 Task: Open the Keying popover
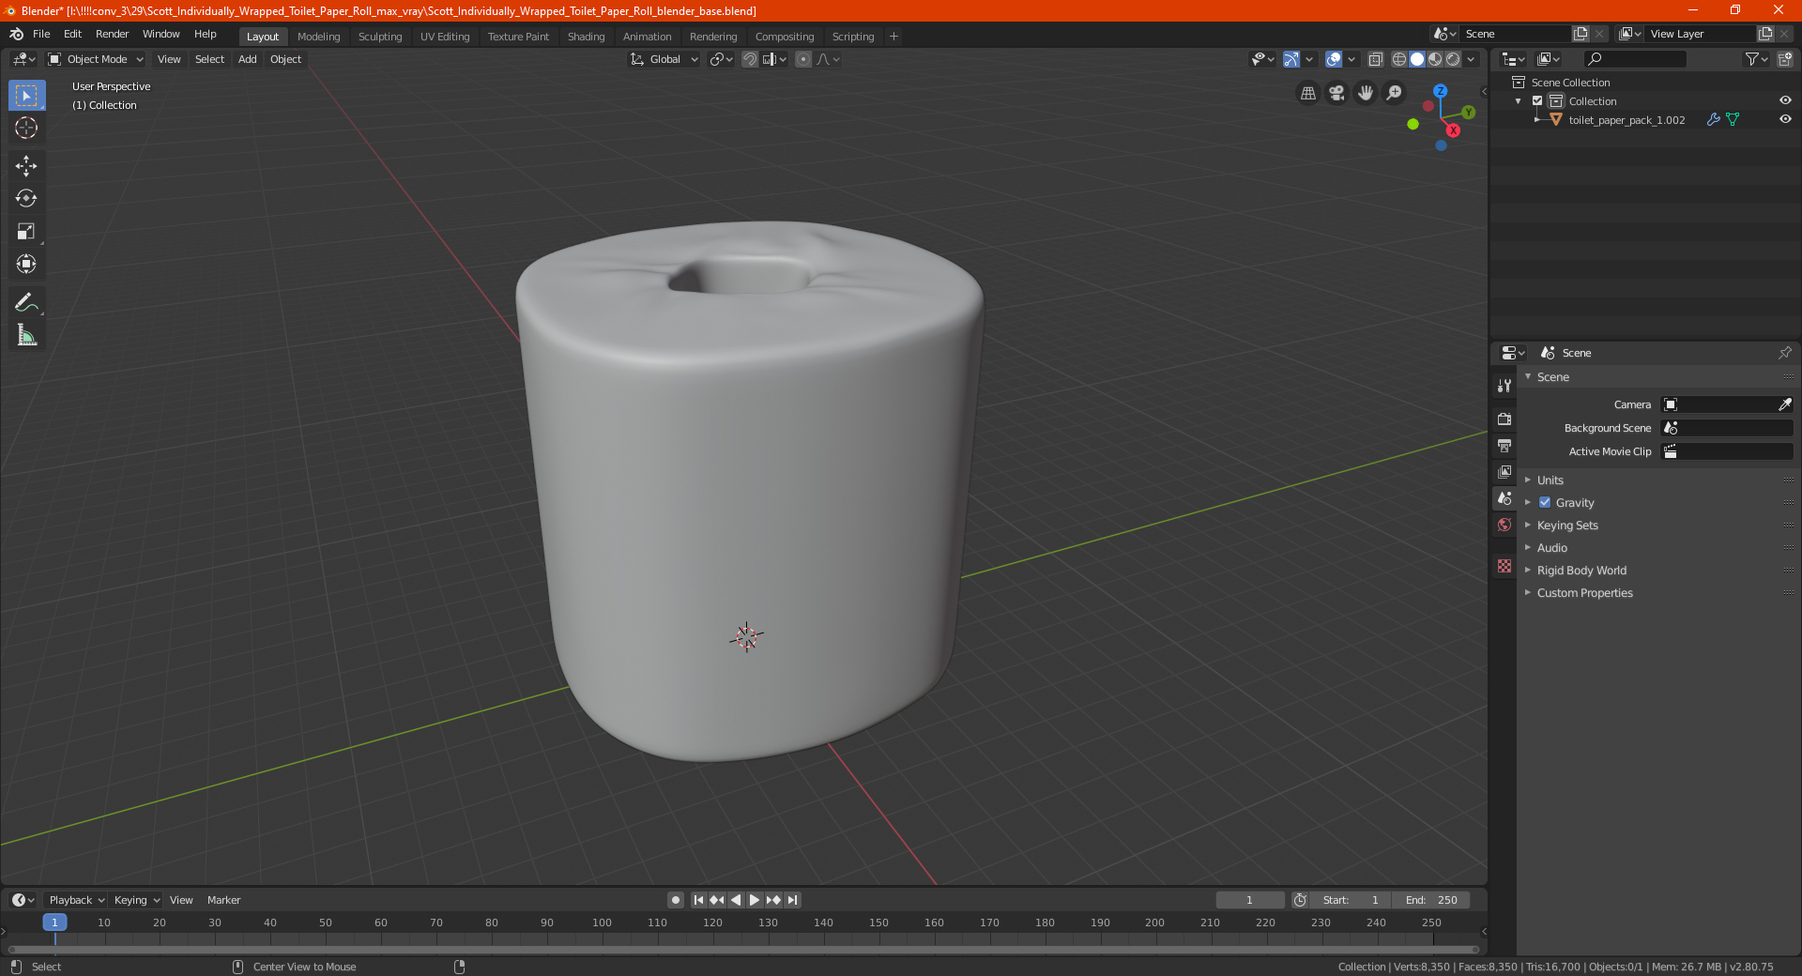point(136,900)
